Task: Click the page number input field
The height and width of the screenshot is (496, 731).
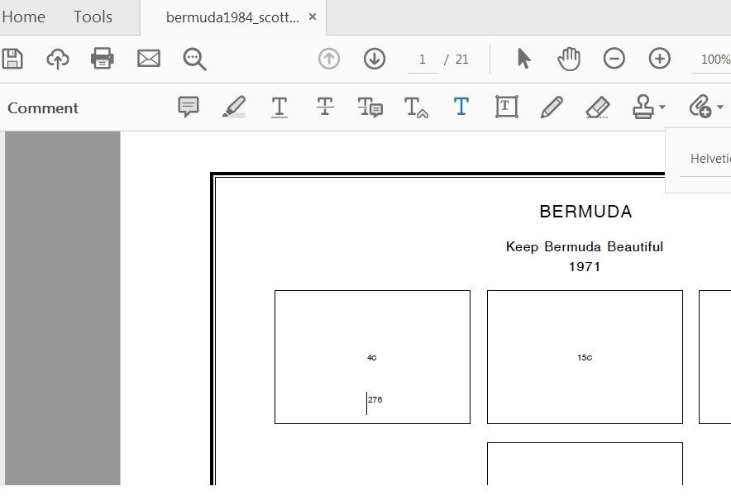Action: click(423, 60)
